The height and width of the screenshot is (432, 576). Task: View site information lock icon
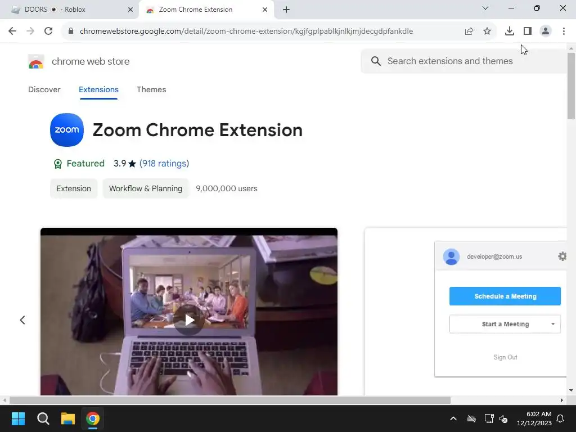click(71, 31)
